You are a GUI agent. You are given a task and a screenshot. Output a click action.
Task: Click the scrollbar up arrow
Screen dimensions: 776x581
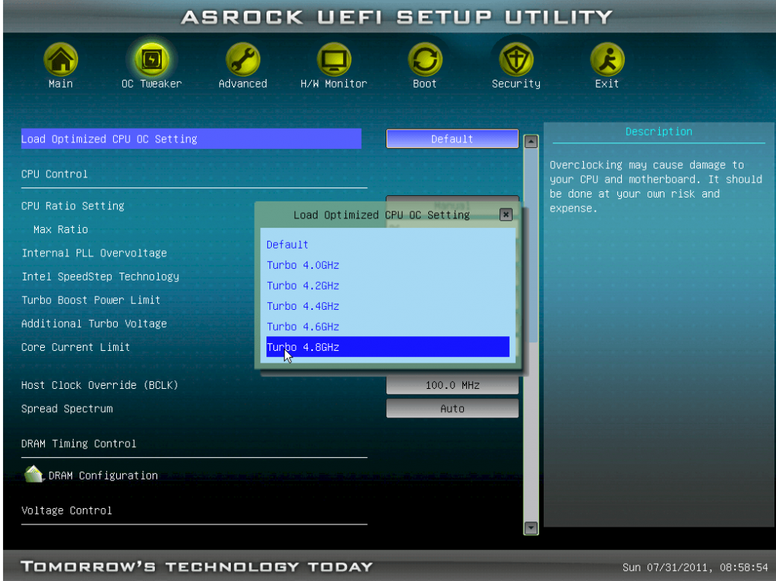click(x=531, y=142)
